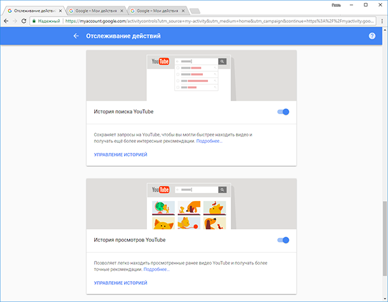Image resolution: width=388 pixels, height=302 pixels.
Task: Close the third Мои действия tab
Action: 183,11
